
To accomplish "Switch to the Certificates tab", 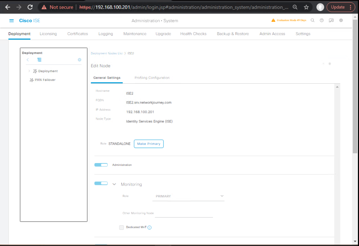I will tap(78, 34).
